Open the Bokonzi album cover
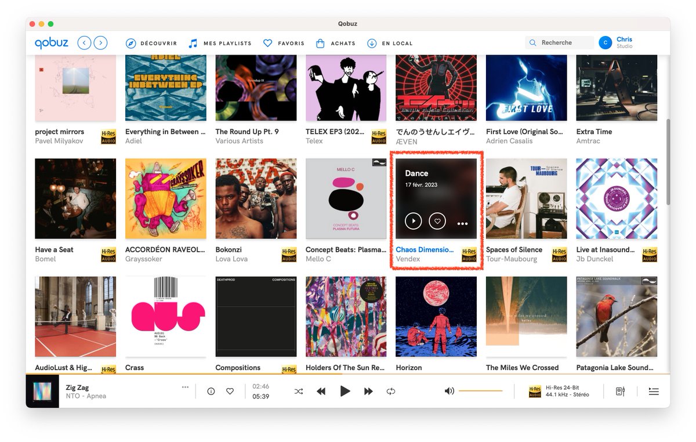This screenshot has height=442, width=696. (x=256, y=199)
